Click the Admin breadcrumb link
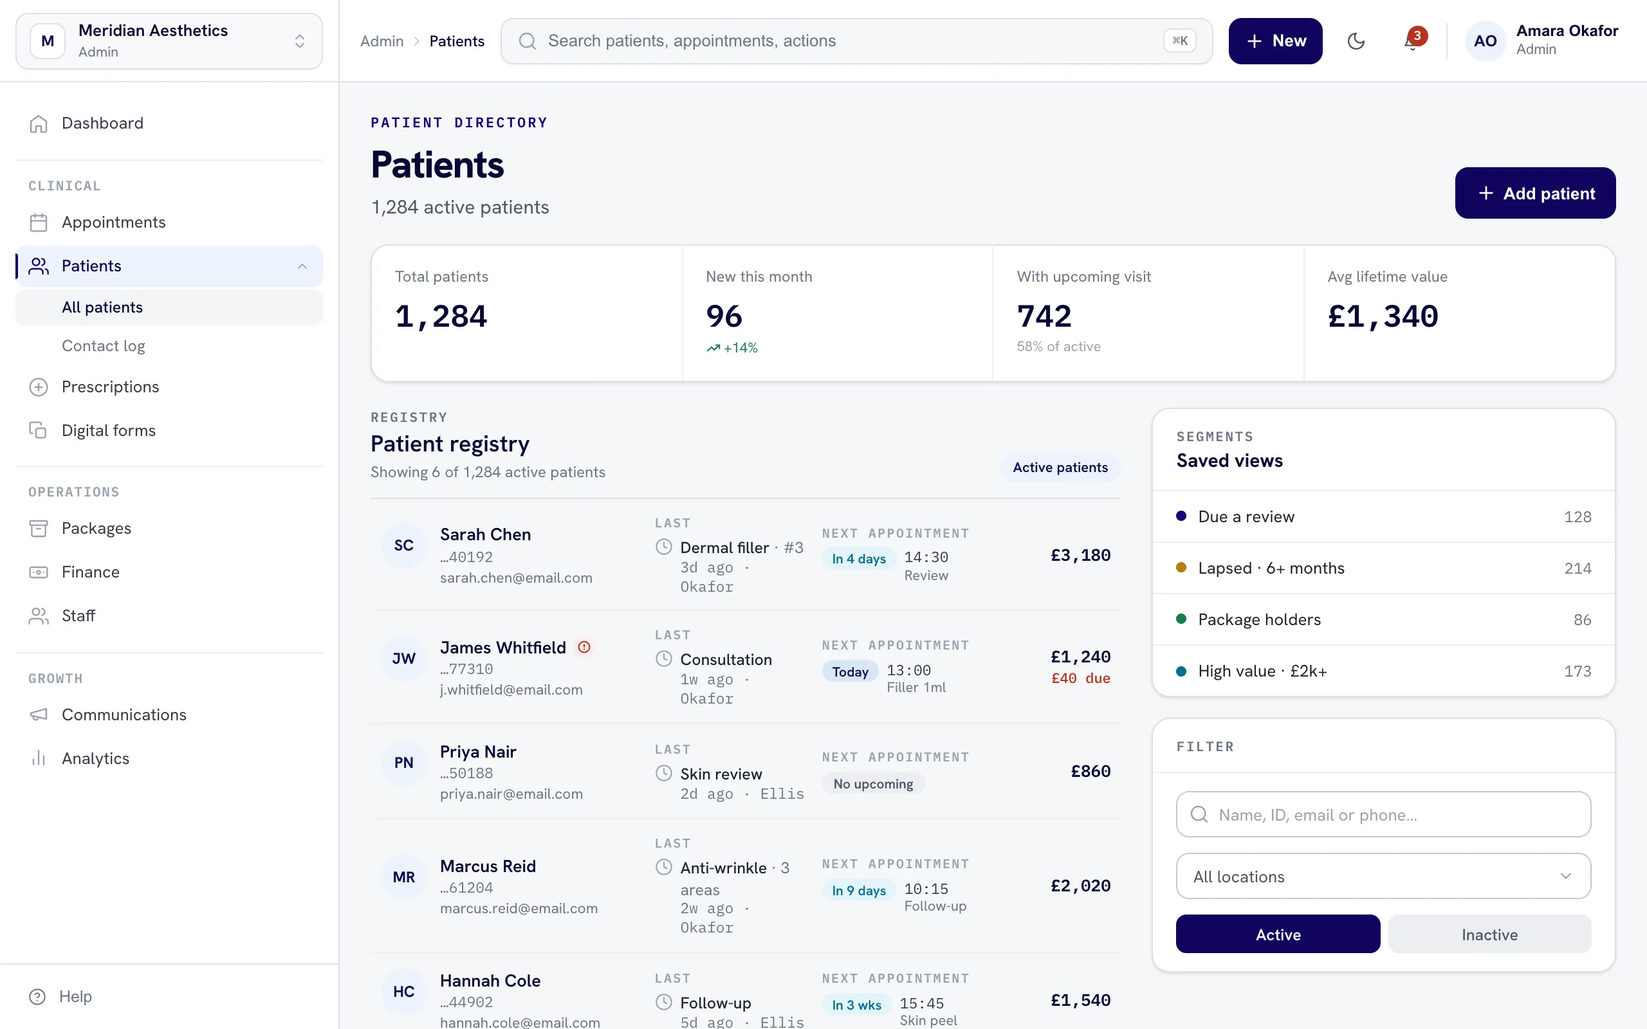 click(382, 41)
